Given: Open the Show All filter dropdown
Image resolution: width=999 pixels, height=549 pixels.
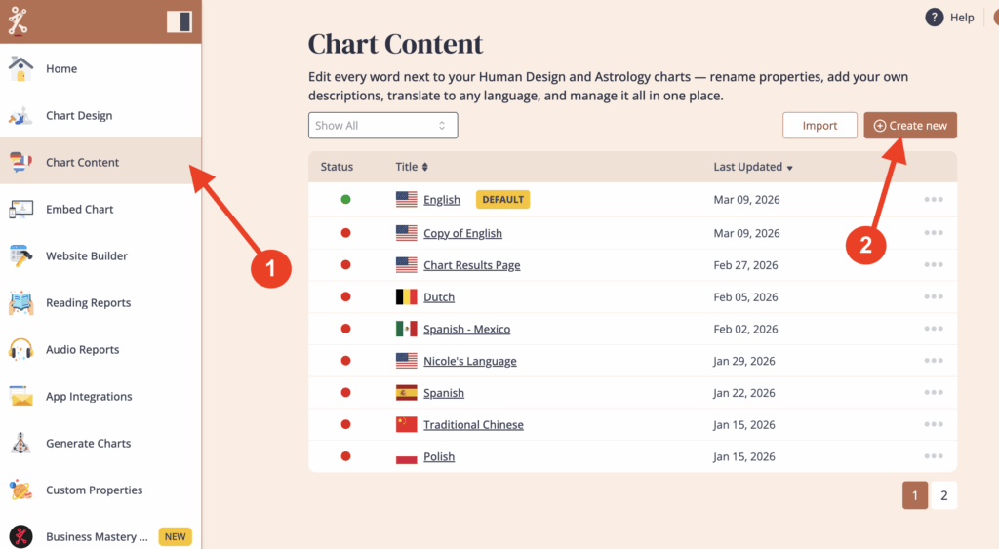Looking at the screenshot, I should coord(382,126).
